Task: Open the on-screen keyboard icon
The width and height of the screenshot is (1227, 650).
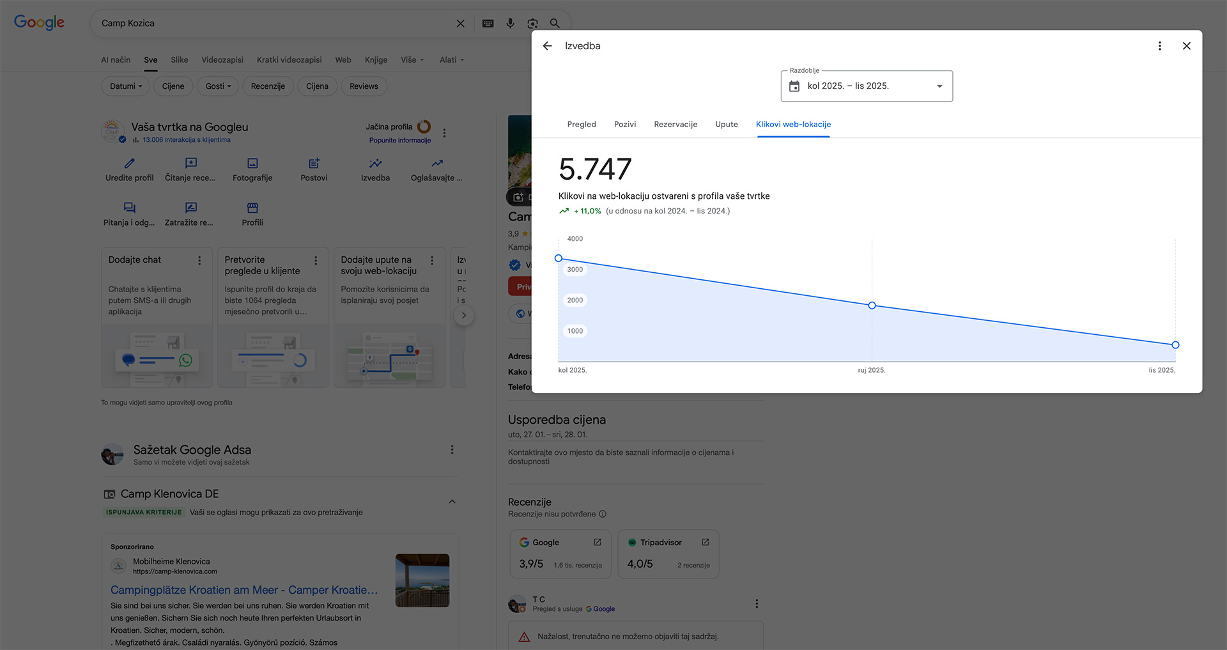Action: point(488,24)
